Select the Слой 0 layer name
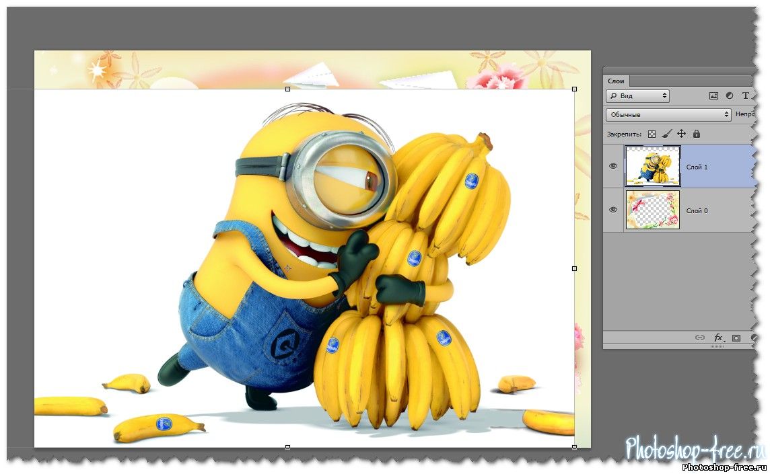The width and height of the screenshot is (770, 474). (697, 210)
